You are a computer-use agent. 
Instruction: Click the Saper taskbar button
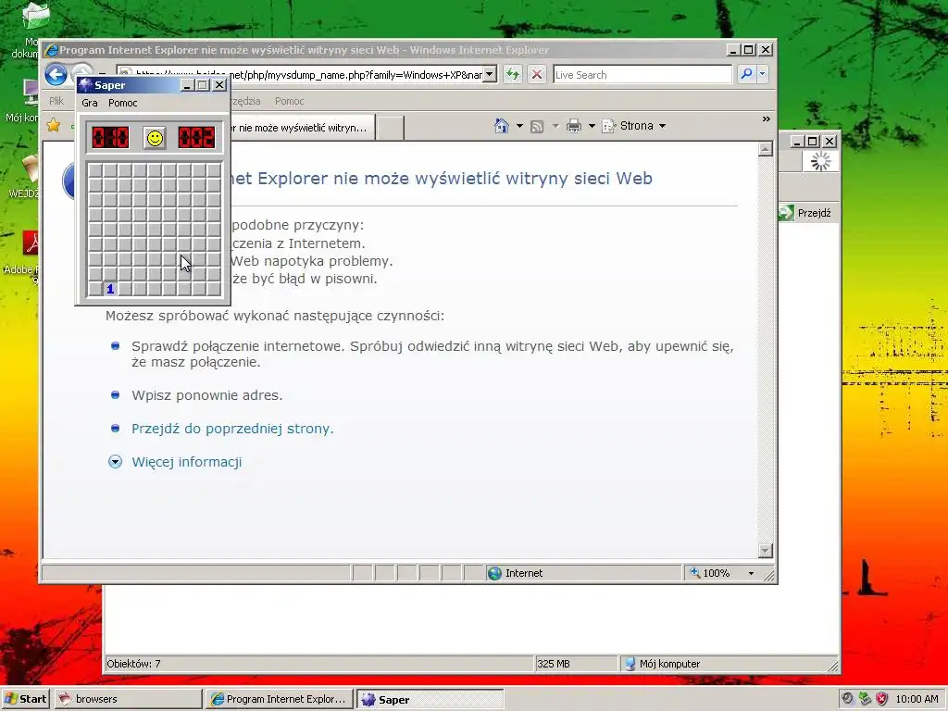tap(430, 699)
